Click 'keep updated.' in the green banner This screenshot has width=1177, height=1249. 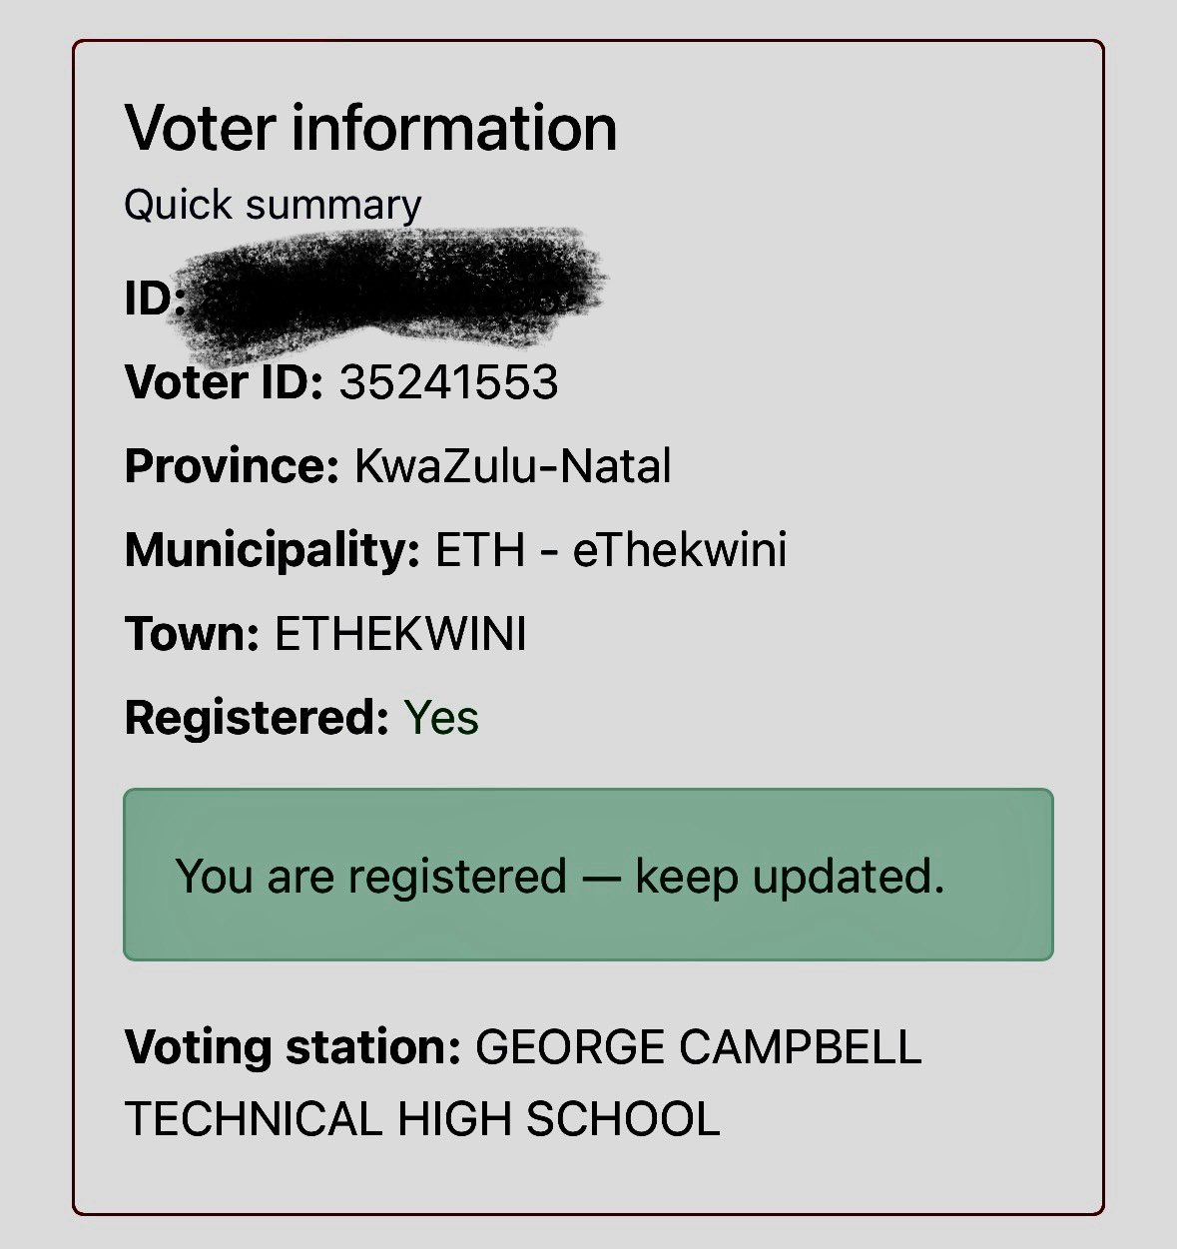[x=790, y=876]
